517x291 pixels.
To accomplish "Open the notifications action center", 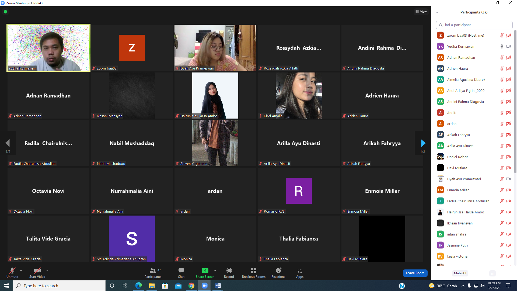I will tap(508, 286).
